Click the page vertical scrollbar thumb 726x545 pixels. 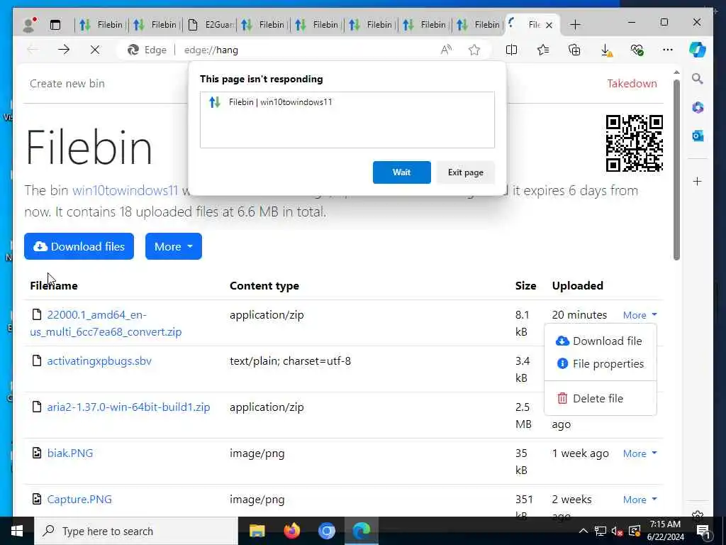pyautogui.click(x=676, y=169)
